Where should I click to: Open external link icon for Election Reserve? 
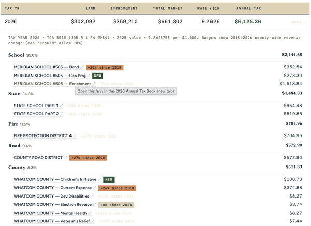tap(95, 205)
